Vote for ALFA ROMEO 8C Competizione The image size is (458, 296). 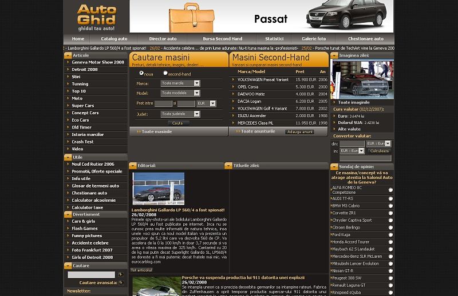coord(390,190)
